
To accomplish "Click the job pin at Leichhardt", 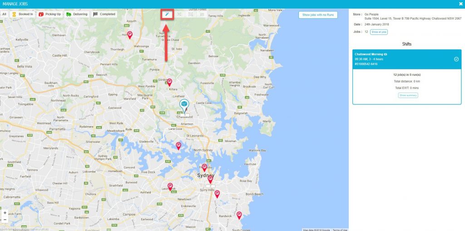I will coord(170,186).
